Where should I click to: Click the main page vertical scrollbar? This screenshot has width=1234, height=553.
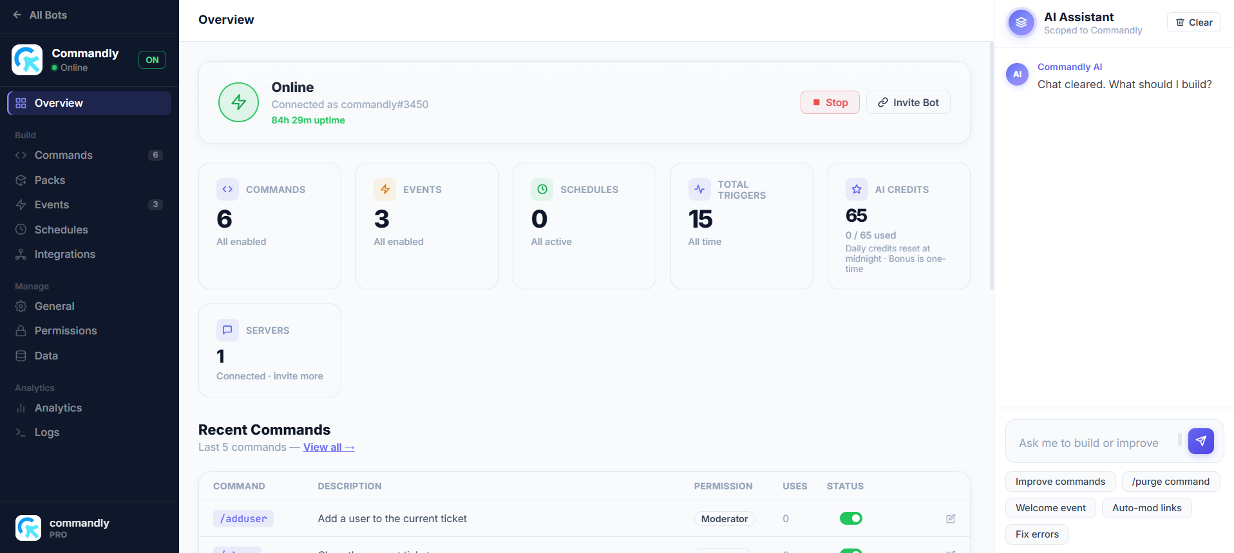pos(991,166)
